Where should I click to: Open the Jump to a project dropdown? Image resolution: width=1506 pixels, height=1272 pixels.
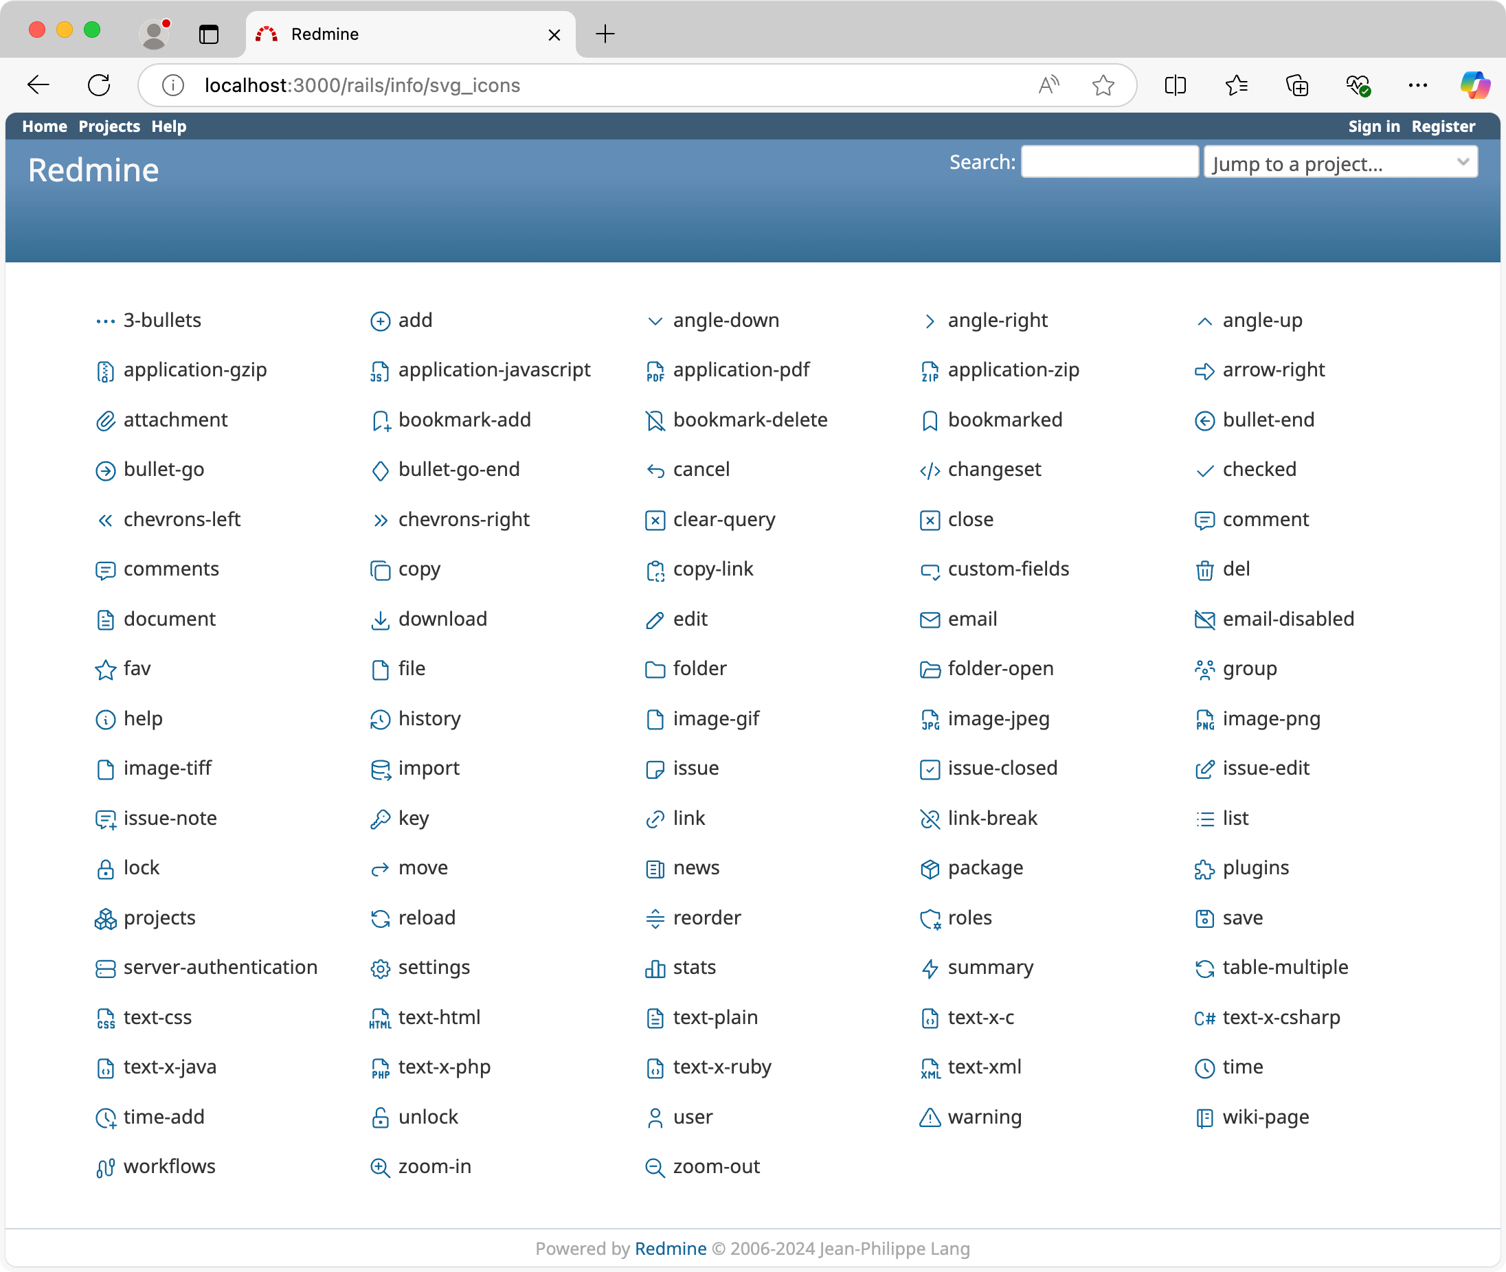coord(1340,162)
